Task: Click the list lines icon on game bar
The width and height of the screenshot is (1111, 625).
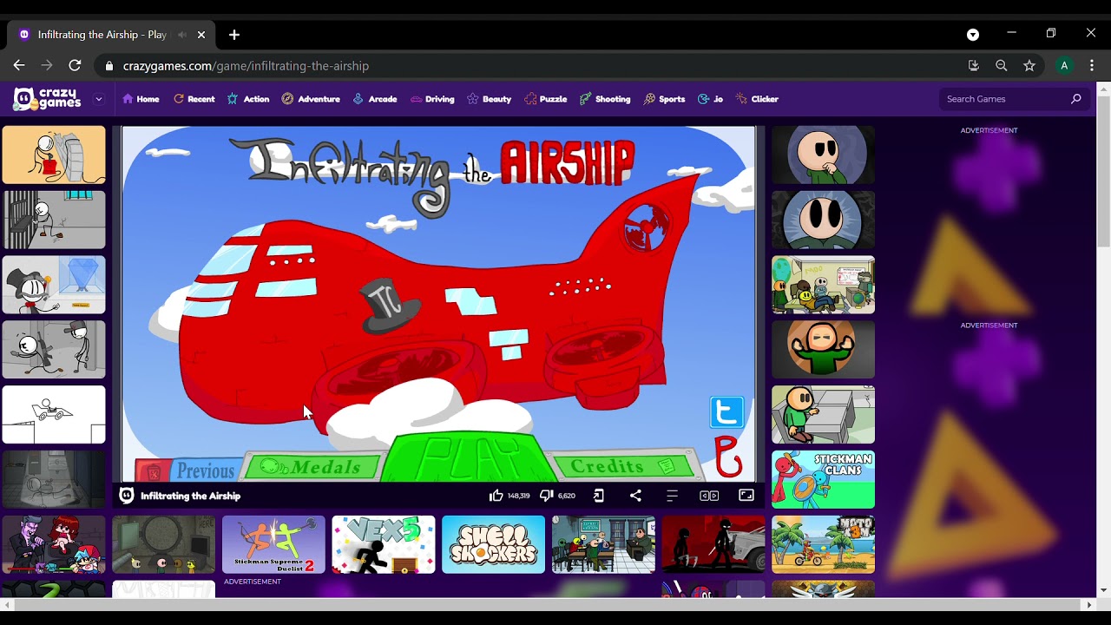Action: point(672,496)
